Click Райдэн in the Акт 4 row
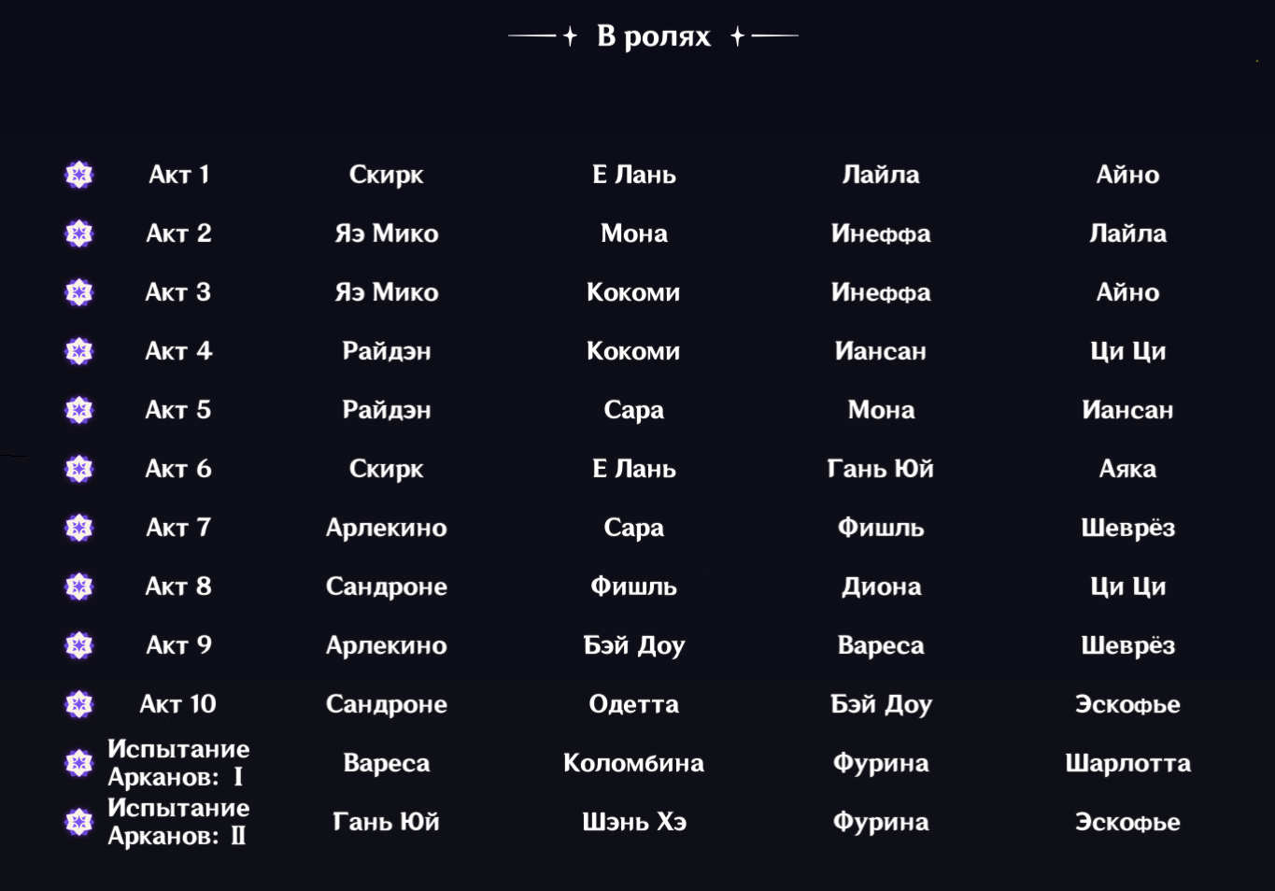The height and width of the screenshot is (891, 1275). [x=386, y=351]
